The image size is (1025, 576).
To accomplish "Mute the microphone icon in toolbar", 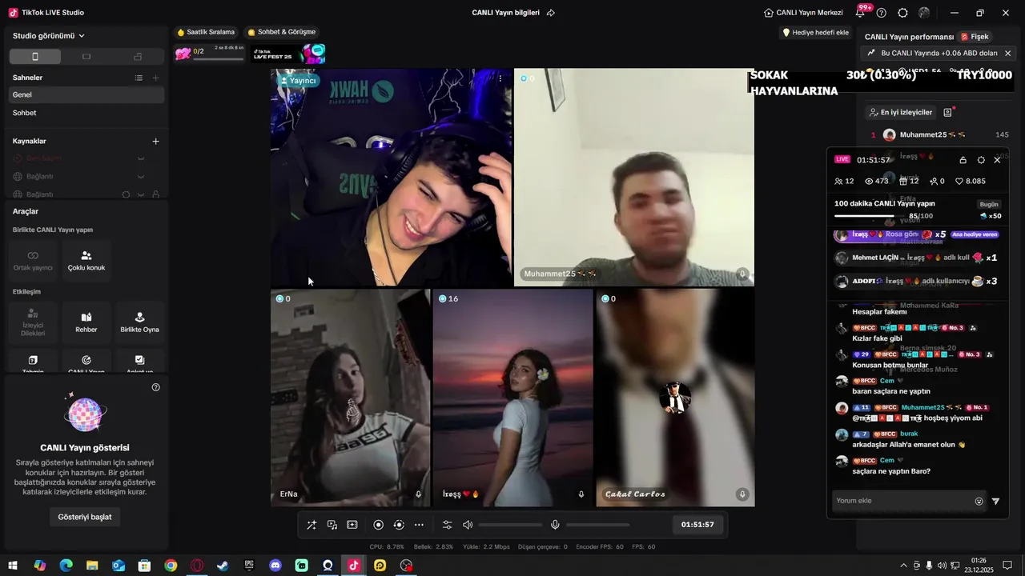I will (555, 525).
